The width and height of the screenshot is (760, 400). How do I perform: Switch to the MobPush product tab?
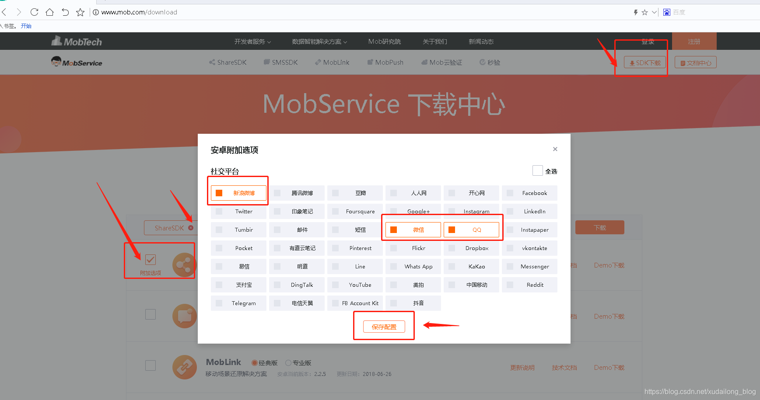coord(385,63)
